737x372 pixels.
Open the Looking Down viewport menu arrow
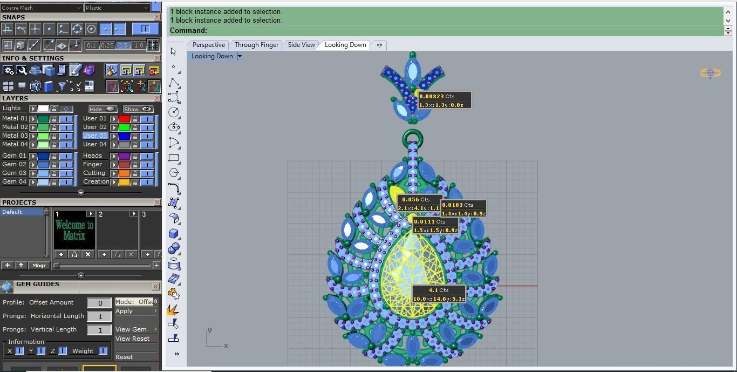240,56
